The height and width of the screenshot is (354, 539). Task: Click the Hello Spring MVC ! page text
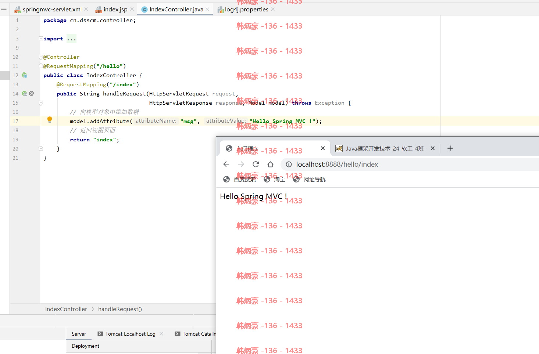click(254, 196)
